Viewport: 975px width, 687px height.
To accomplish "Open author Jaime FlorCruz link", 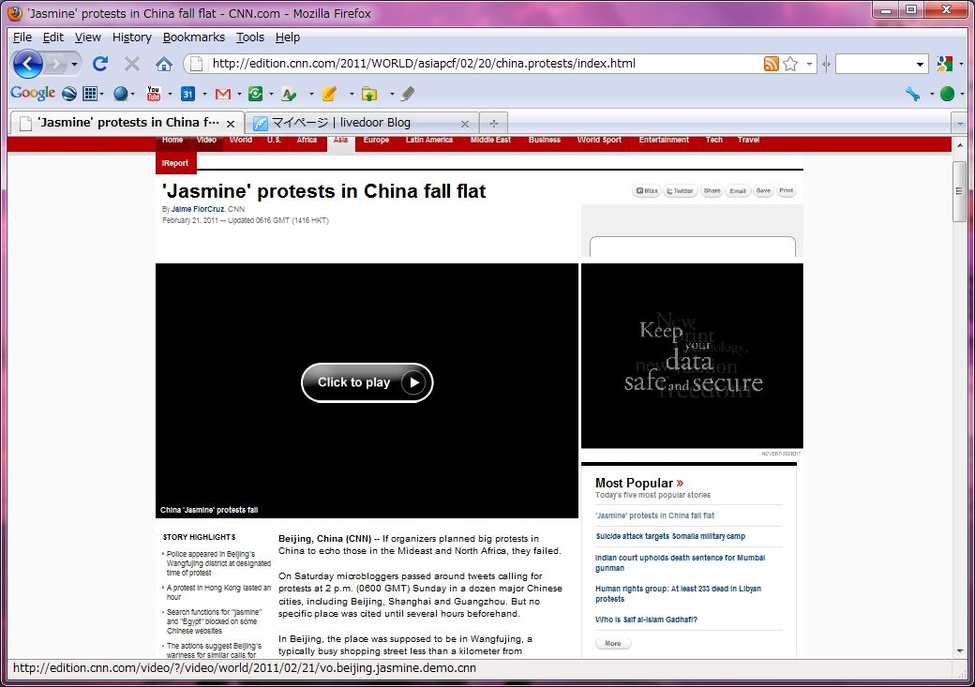I will (198, 209).
